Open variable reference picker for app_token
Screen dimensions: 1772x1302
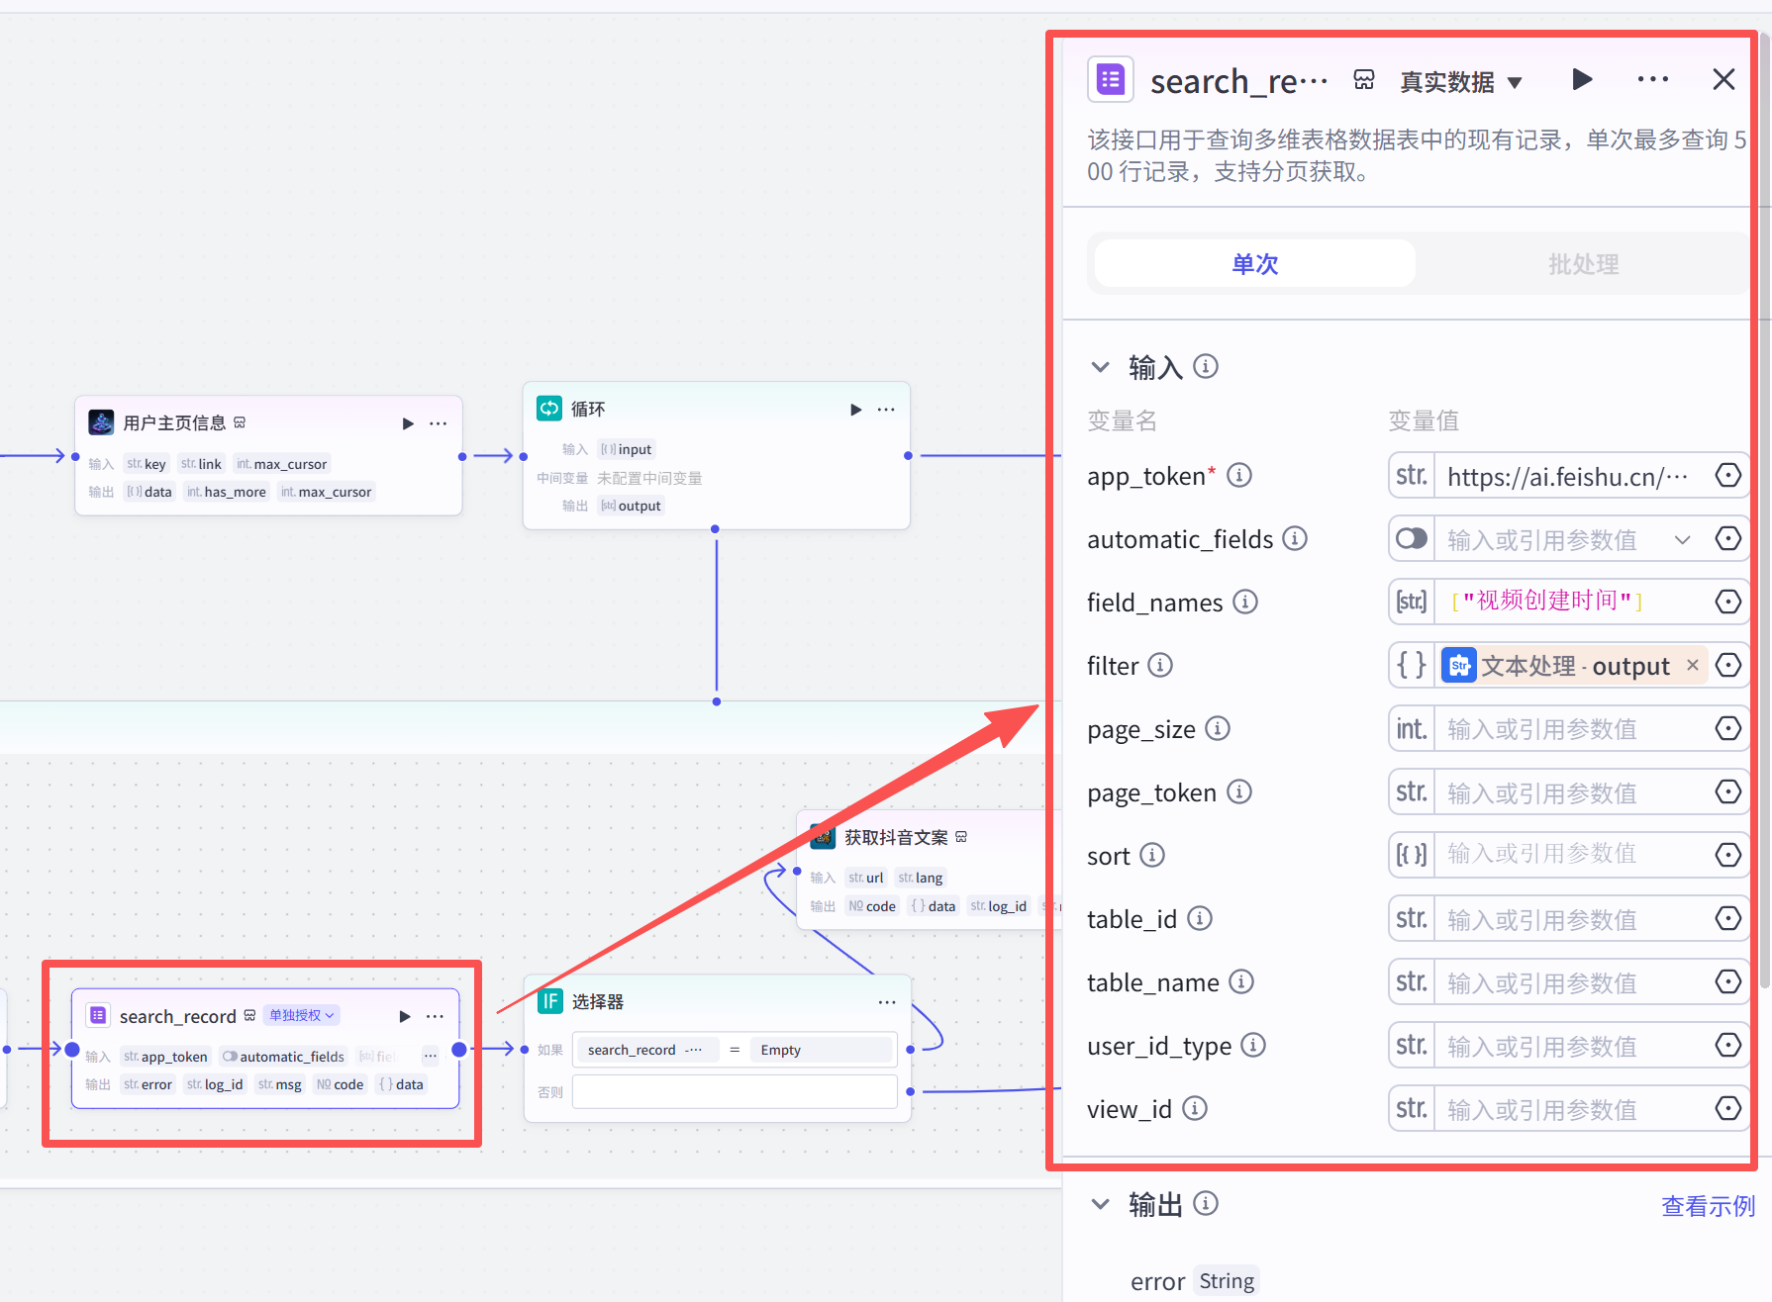tap(1727, 476)
